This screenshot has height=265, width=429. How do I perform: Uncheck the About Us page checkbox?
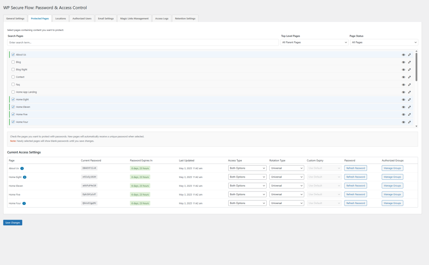[13, 55]
